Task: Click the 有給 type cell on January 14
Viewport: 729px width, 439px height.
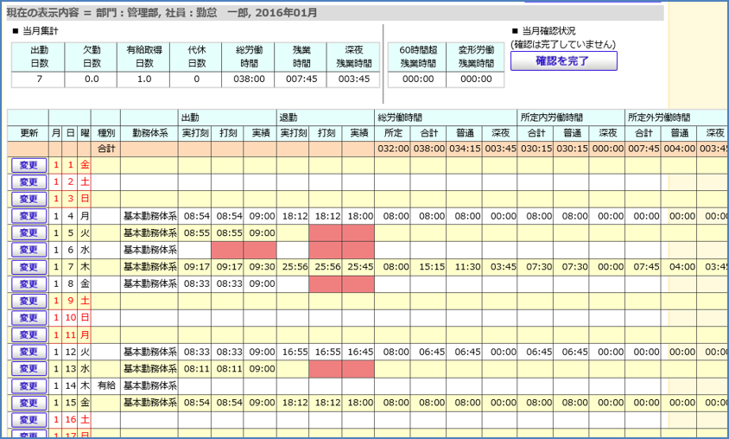Action: tap(106, 385)
